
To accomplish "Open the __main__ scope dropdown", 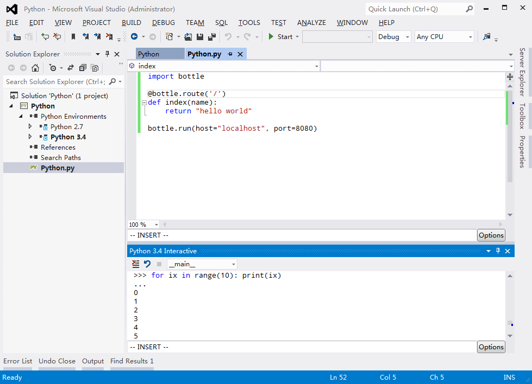I will pos(202,264).
